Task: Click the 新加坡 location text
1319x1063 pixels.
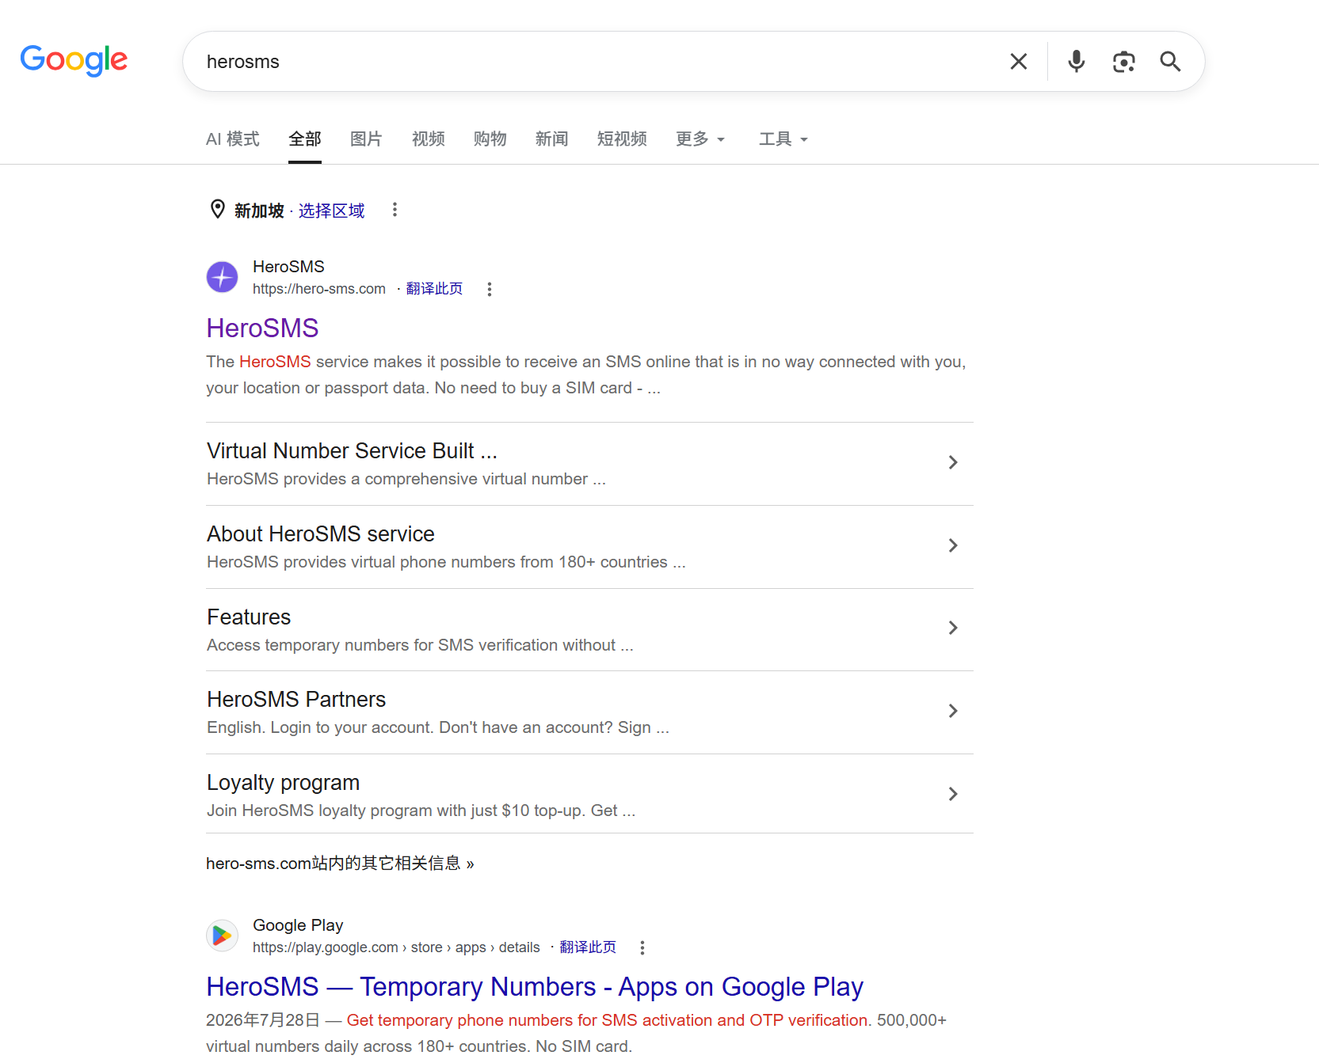Action: 259,211
